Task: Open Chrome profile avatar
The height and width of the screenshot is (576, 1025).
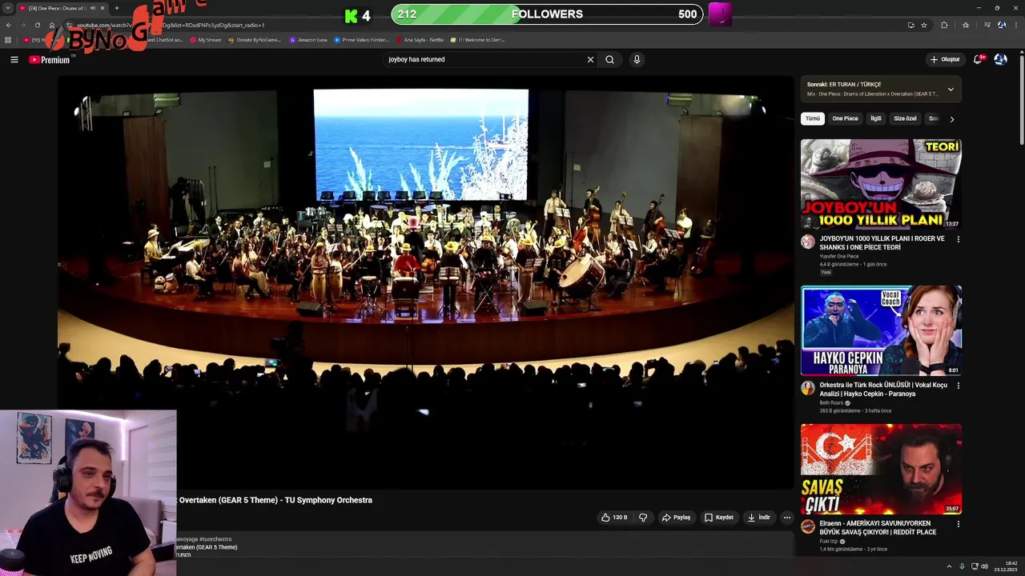Action: [x=1001, y=25]
